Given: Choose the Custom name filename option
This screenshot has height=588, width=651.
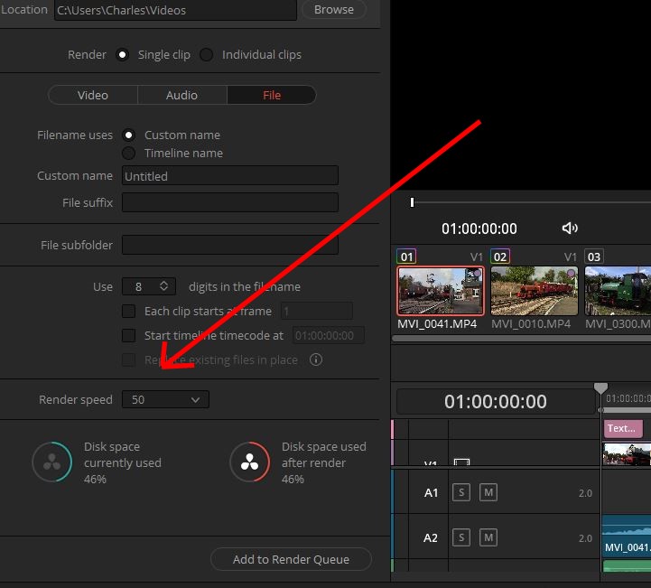Looking at the screenshot, I should coord(129,135).
